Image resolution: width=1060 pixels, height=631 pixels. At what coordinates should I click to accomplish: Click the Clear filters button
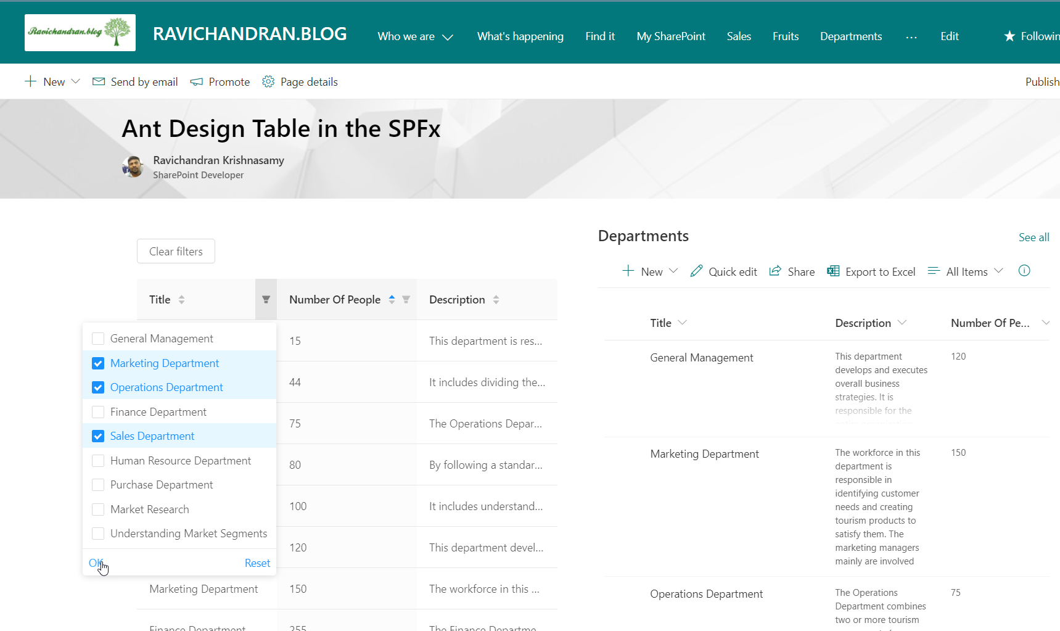click(176, 251)
